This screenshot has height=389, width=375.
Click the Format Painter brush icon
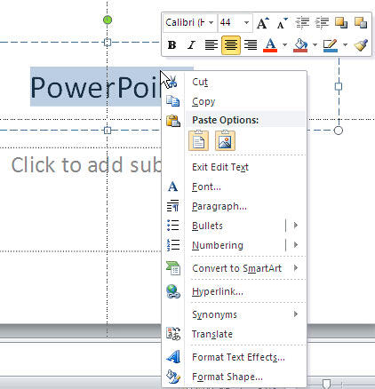click(361, 45)
